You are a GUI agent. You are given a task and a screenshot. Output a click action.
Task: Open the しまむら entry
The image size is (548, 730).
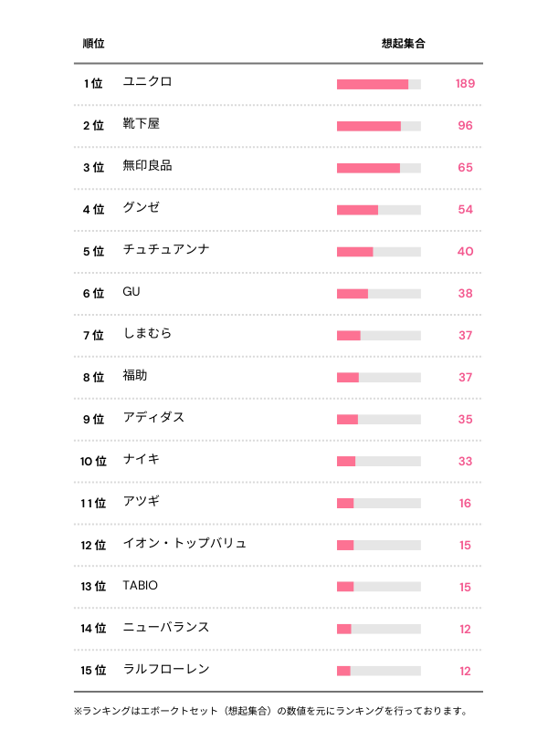pos(147,334)
